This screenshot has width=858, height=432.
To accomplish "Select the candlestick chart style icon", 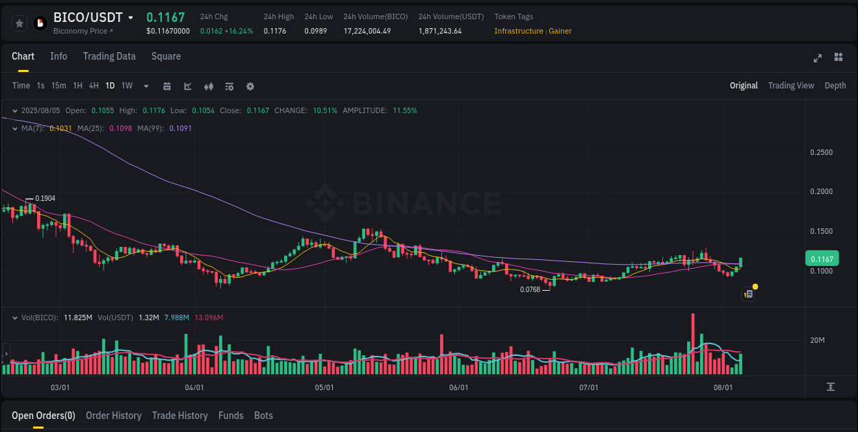I will (x=208, y=86).
